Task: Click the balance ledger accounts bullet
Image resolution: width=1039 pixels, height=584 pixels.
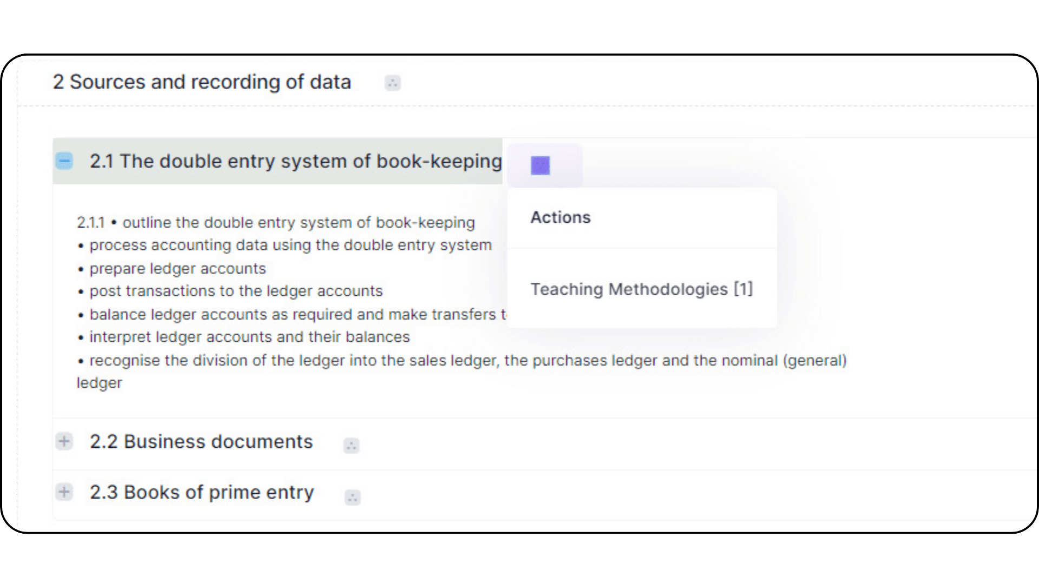Action: tap(292, 315)
